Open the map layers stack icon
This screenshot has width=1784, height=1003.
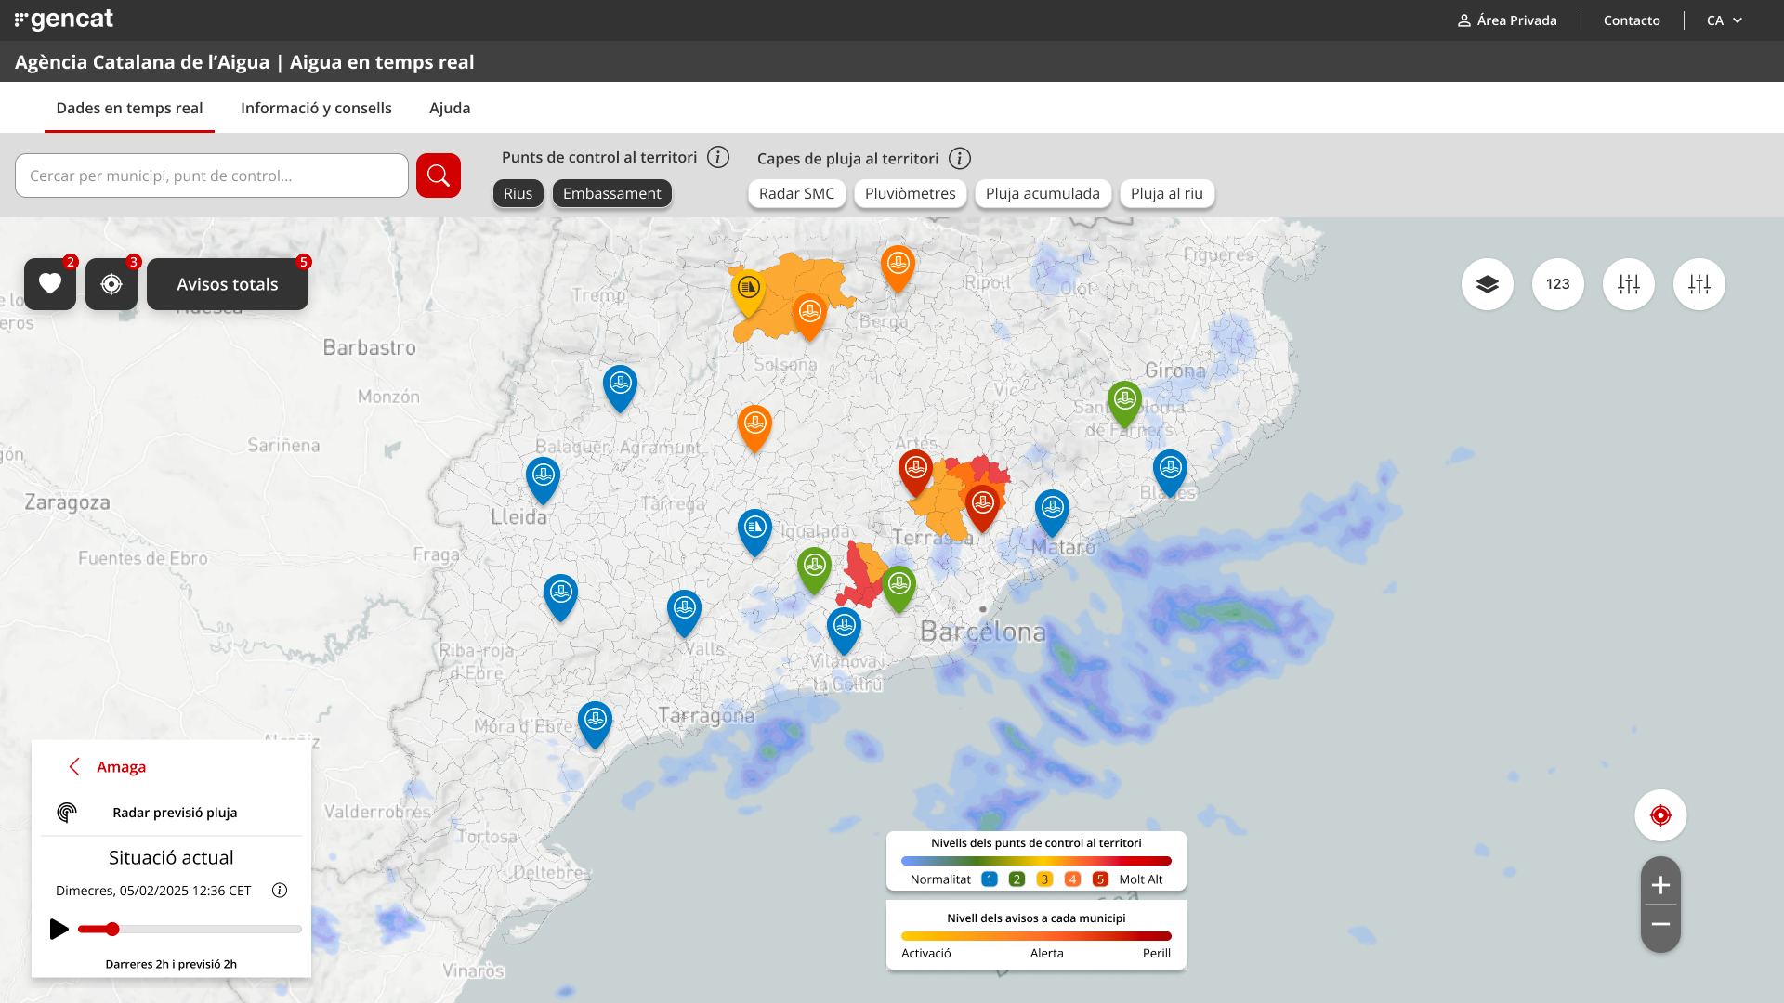(x=1488, y=284)
